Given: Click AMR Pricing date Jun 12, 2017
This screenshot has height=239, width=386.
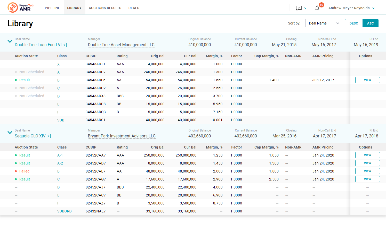Looking at the screenshot, I should click(x=323, y=80).
